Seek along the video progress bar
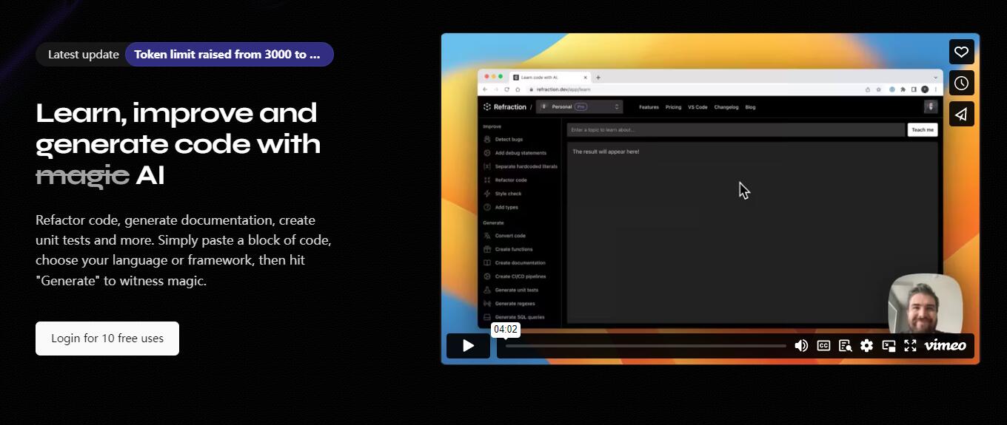This screenshot has height=425, width=1007. pos(646,346)
